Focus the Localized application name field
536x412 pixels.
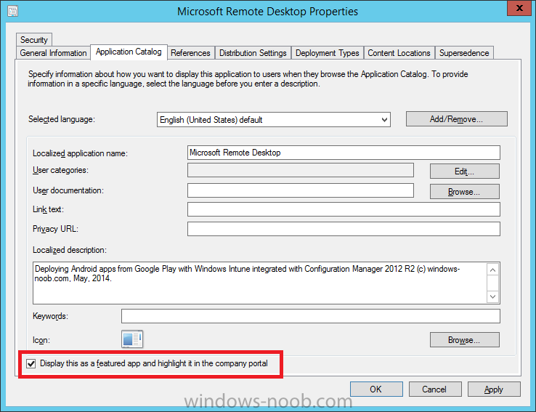tap(344, 153)
